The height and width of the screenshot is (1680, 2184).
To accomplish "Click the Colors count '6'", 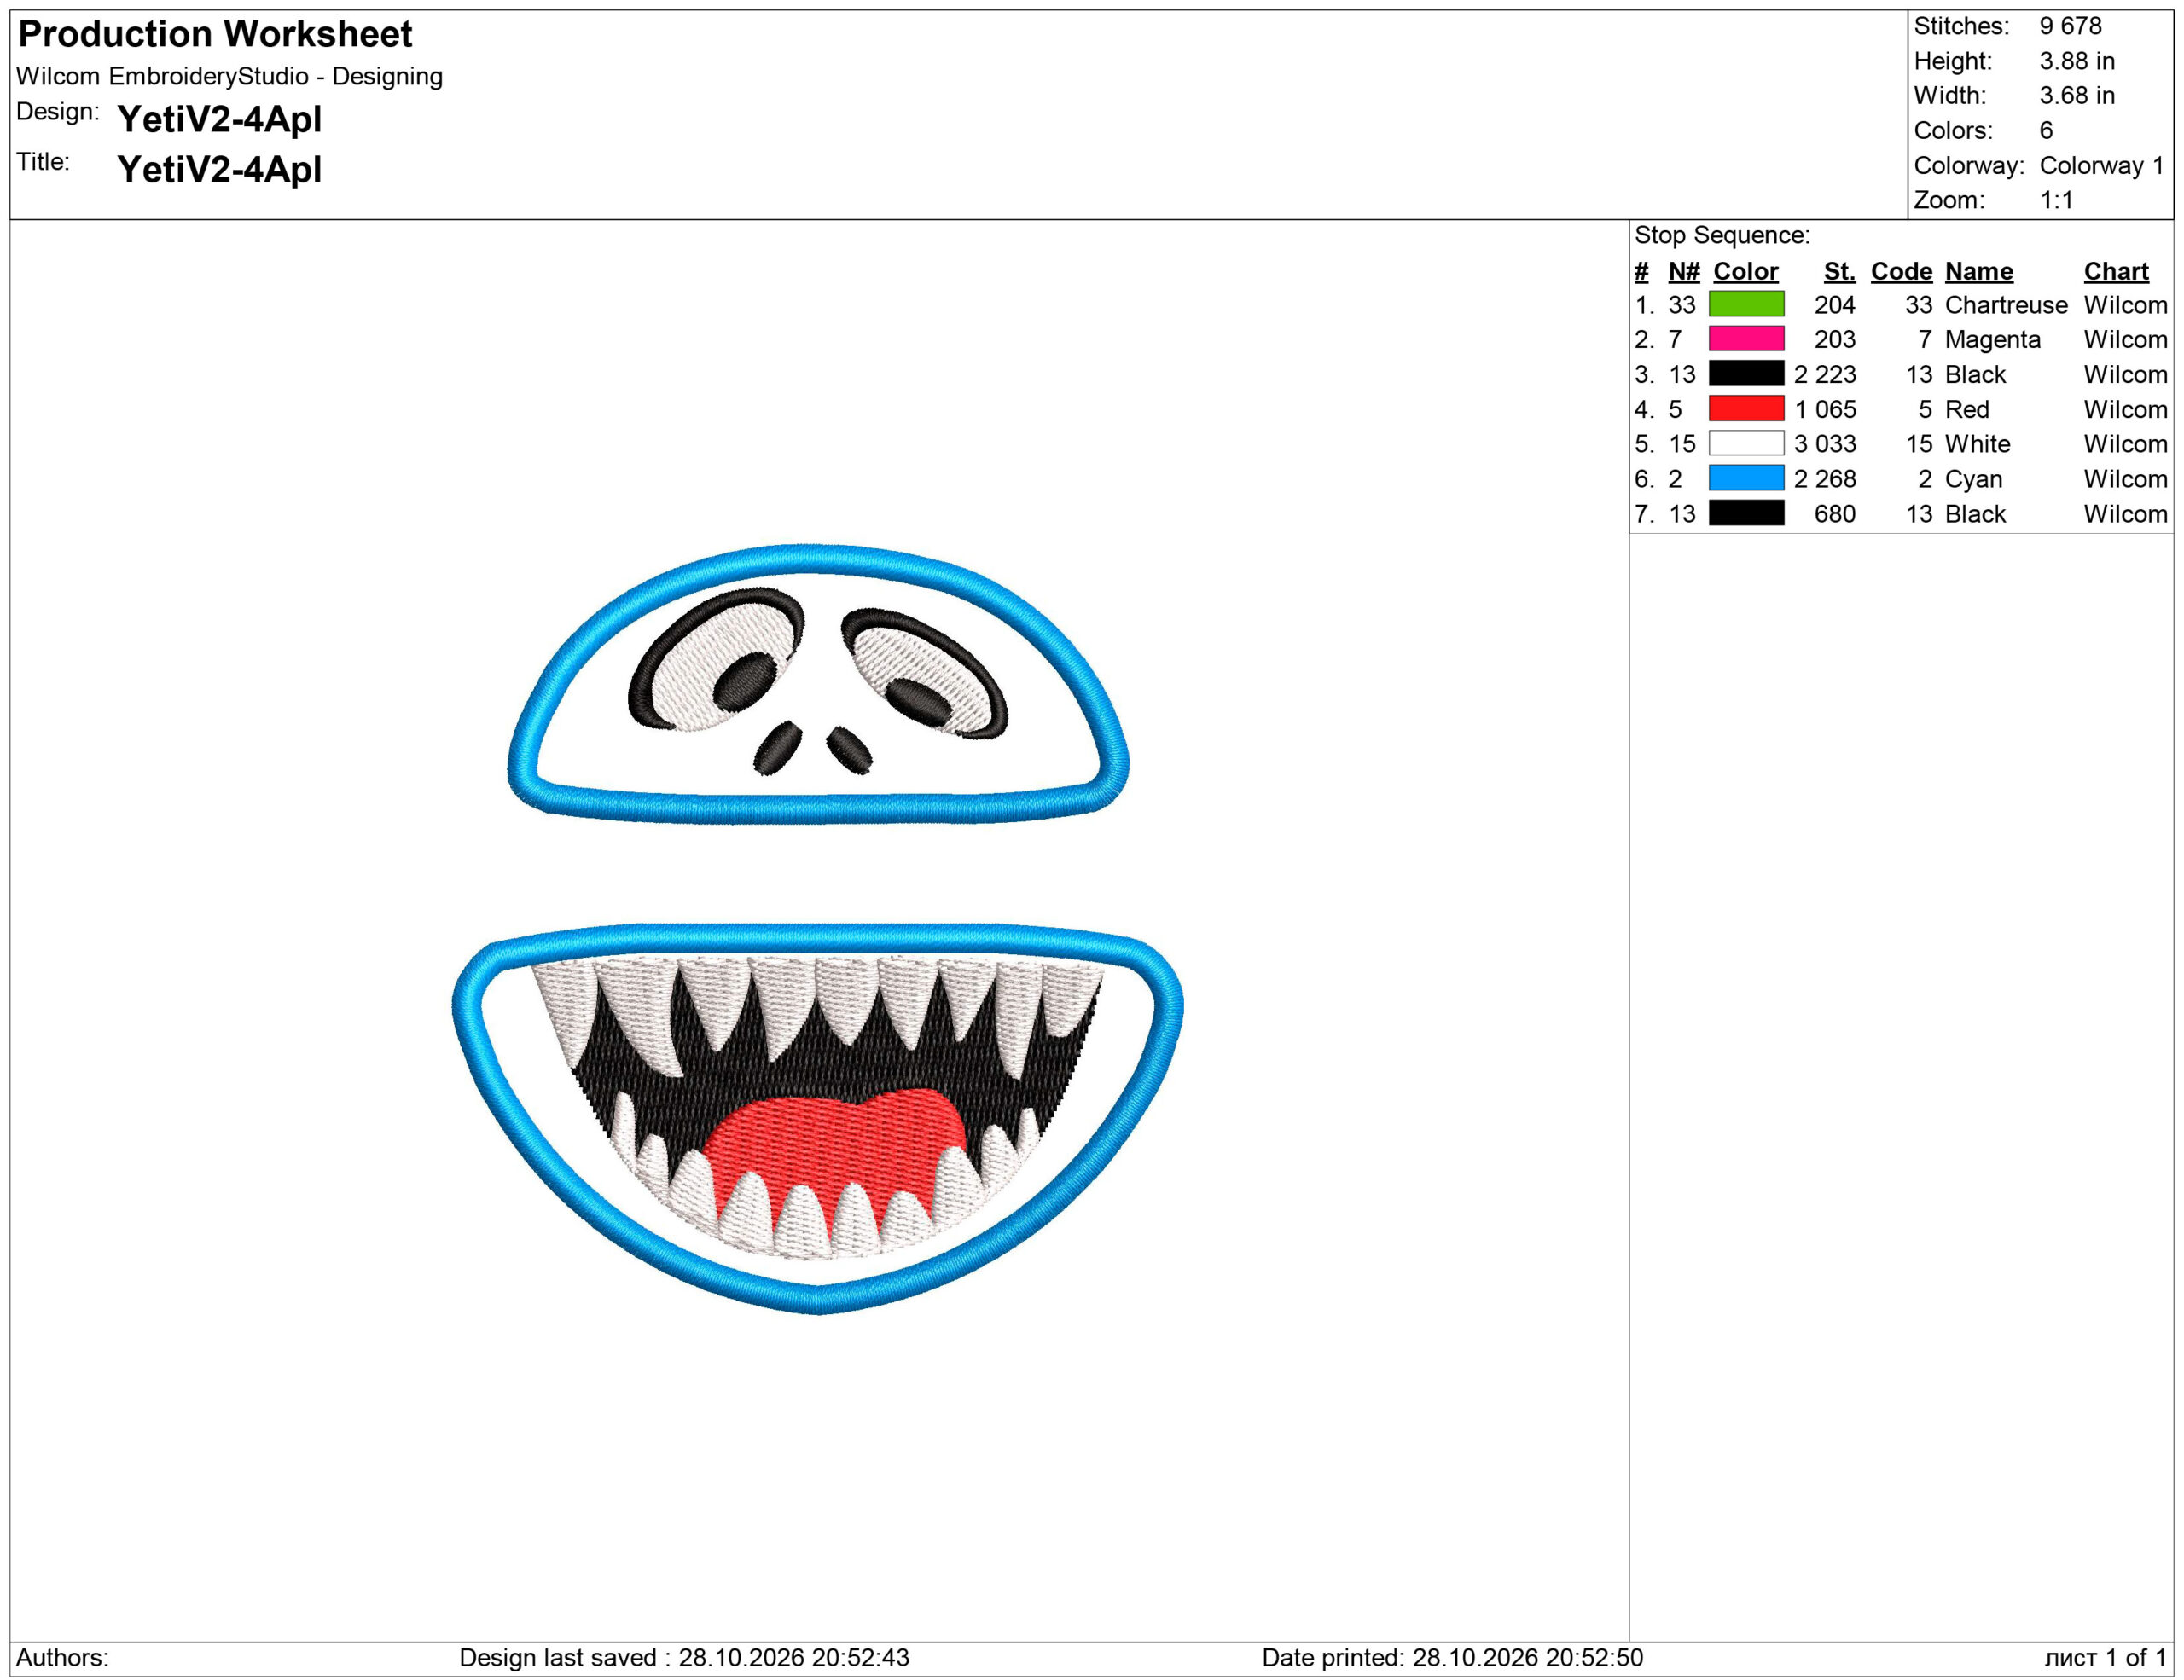I will pyautogui.click(x=2046, y=130).
